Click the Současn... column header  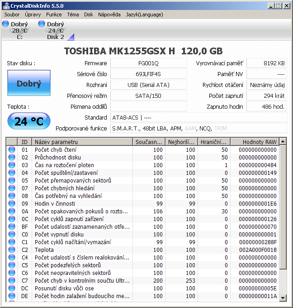click(149, 142)
